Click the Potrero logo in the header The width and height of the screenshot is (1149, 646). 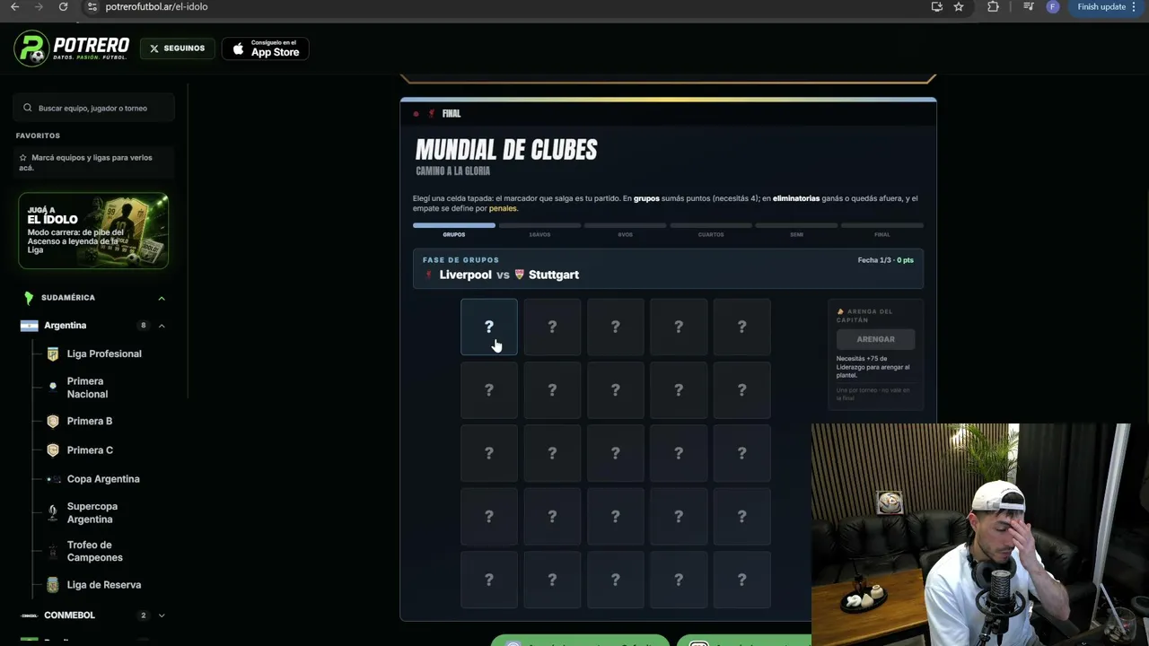[x=72, y=48]
